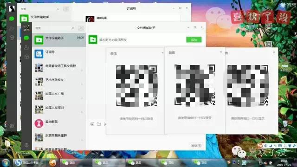The width and height of the screenshot is (297, 167).
Task: Switch to third 登录 WeChat taskbar item
Action: [142, 162]
